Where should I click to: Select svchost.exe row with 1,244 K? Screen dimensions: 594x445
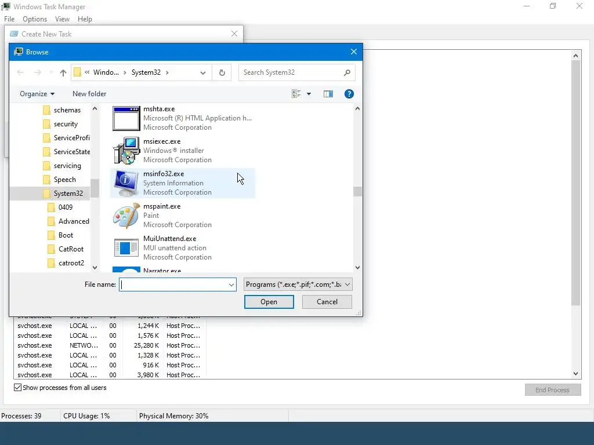coord(109,326)
